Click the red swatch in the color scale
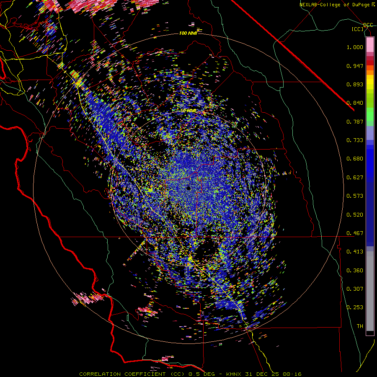The height and width of the screenshot is (377, 377). coord(370,63)
